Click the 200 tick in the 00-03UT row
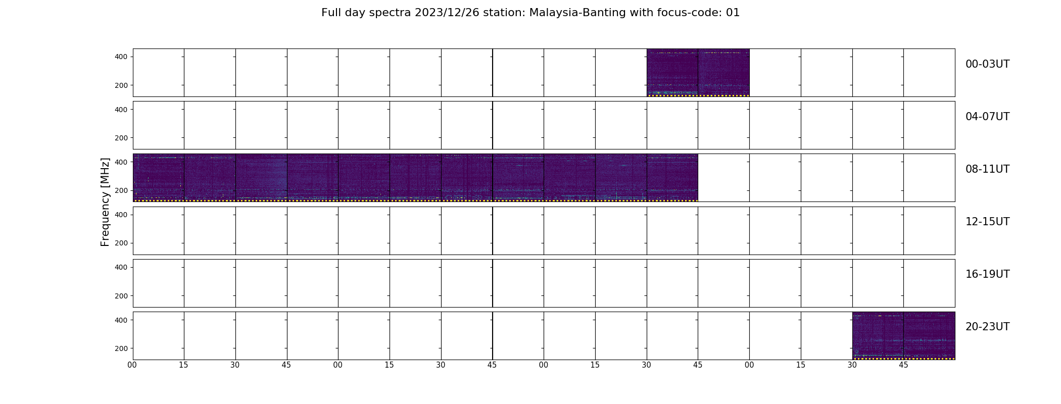 tap(121, 85)
